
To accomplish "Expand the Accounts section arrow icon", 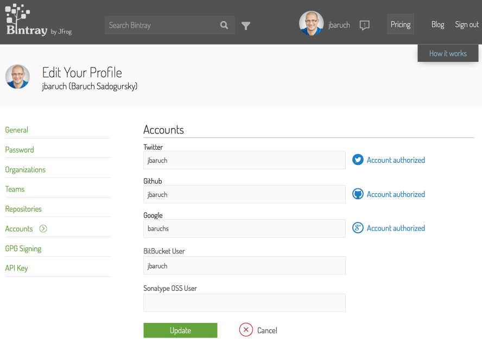I will tap(43, 229).
